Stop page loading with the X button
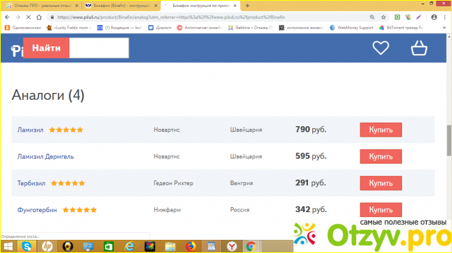Screen dimensions: 452x253 [29, 17]
